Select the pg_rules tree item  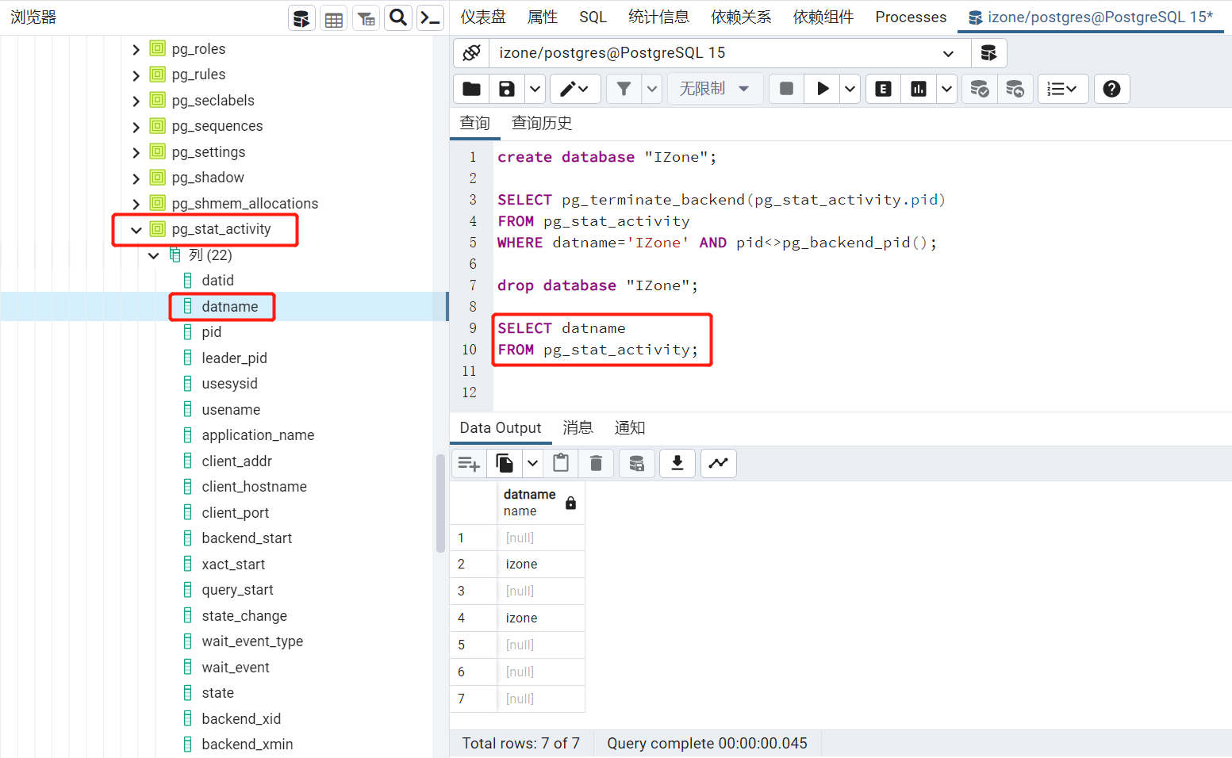coord(198,75)
